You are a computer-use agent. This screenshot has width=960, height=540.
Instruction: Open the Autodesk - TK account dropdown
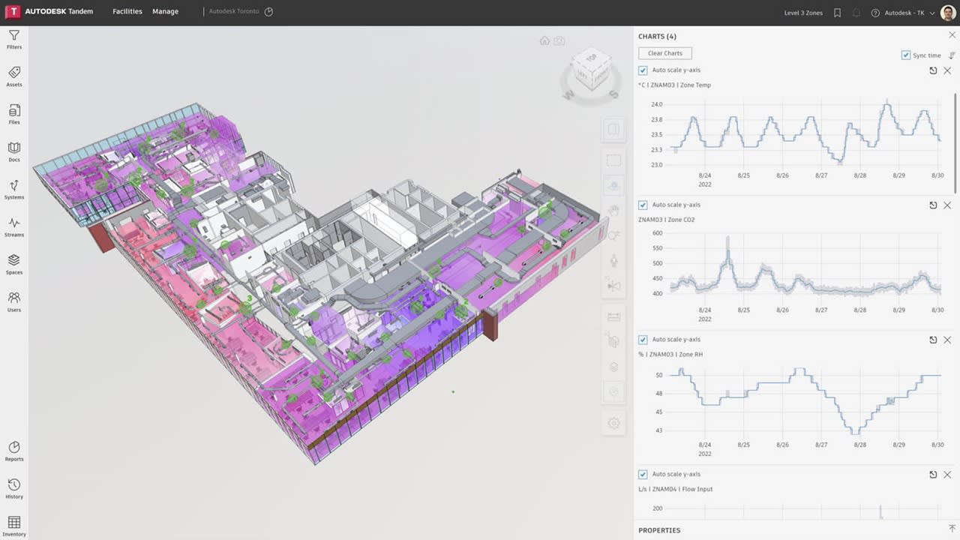pos(910,12)
